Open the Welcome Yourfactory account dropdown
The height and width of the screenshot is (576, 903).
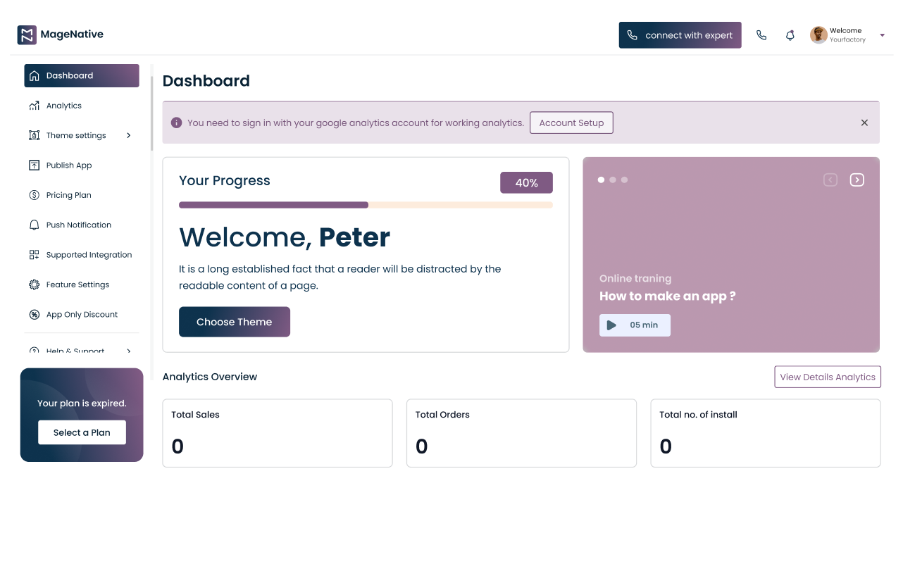click(848, 35)
